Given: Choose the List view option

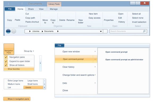Looking at the screenshot, I should [9, 88].
